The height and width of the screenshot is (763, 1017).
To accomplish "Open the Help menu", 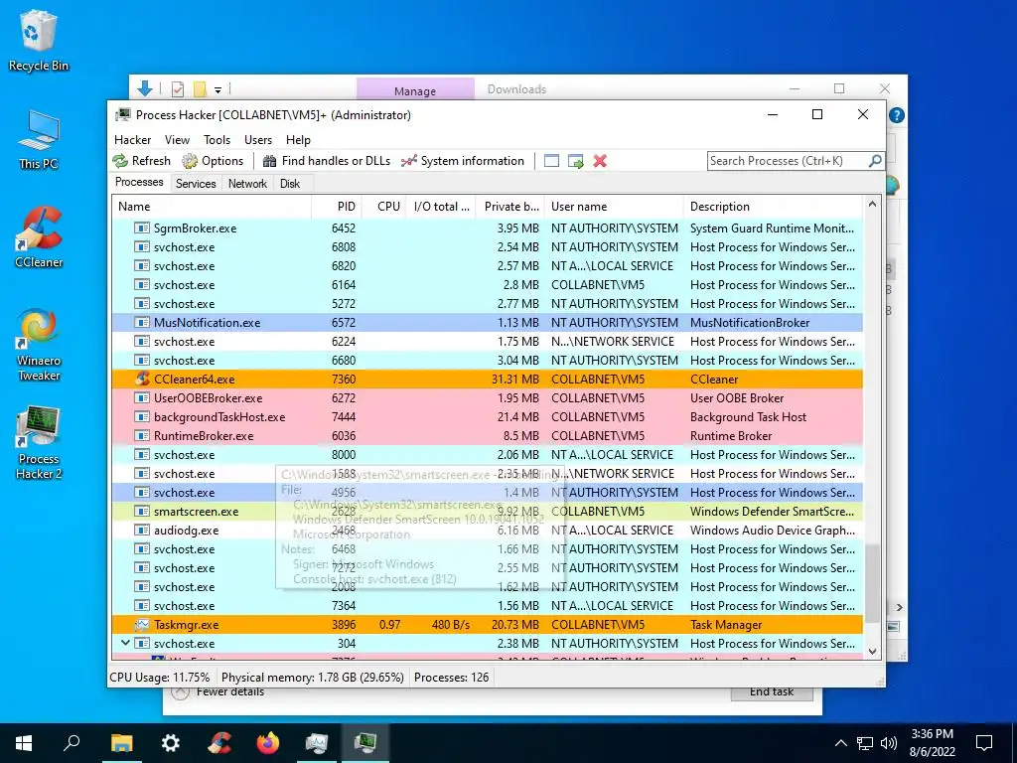I will pos(298,139).
